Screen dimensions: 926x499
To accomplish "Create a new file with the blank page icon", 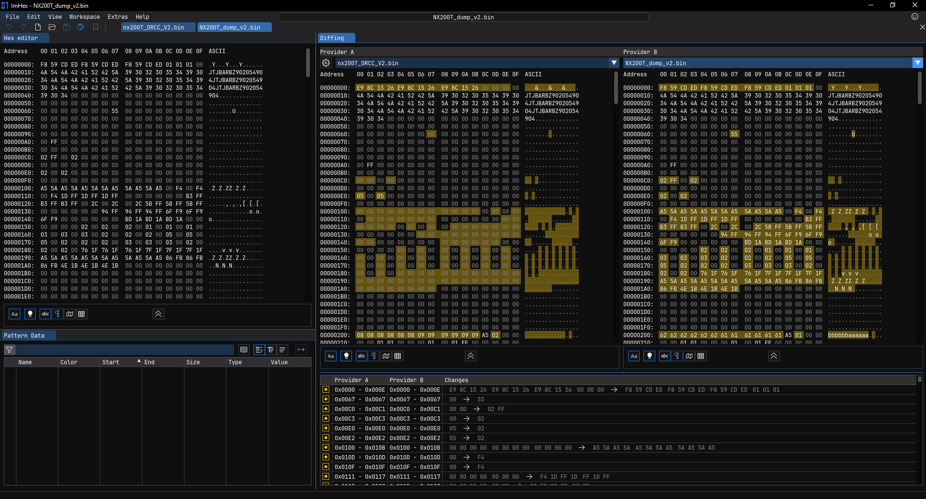I will coord(38,28).
